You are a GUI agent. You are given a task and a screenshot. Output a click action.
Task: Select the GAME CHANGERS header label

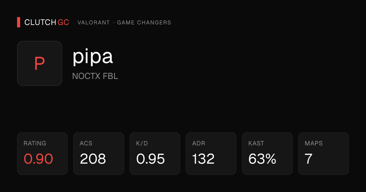click(x=144, y=23)
